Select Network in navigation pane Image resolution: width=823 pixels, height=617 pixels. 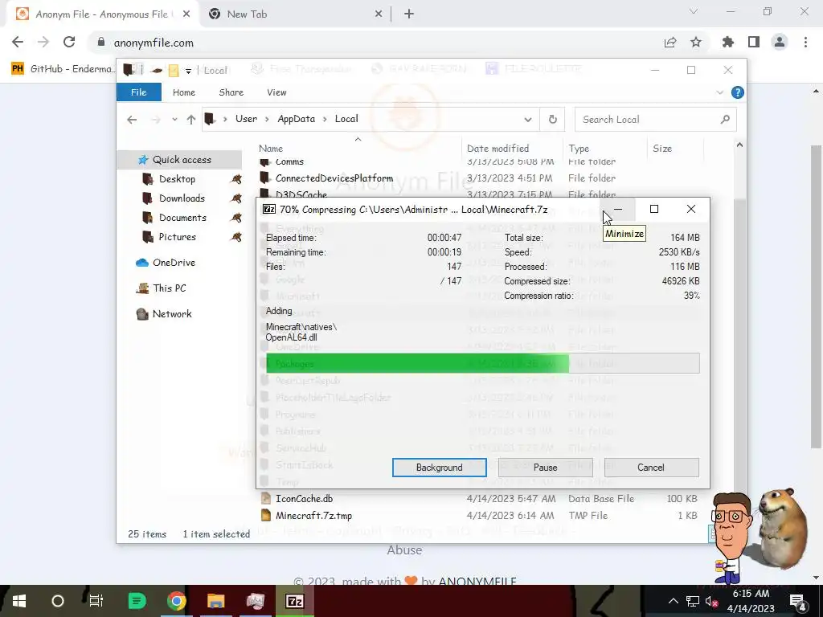tap(172, 314)
